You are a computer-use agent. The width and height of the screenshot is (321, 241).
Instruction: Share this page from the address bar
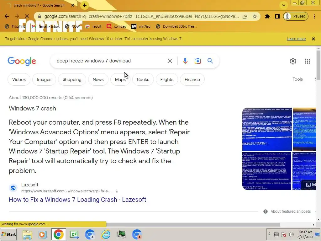coord(245,16)
